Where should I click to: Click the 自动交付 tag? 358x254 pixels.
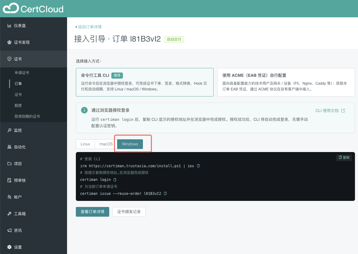tap(174, 39)
